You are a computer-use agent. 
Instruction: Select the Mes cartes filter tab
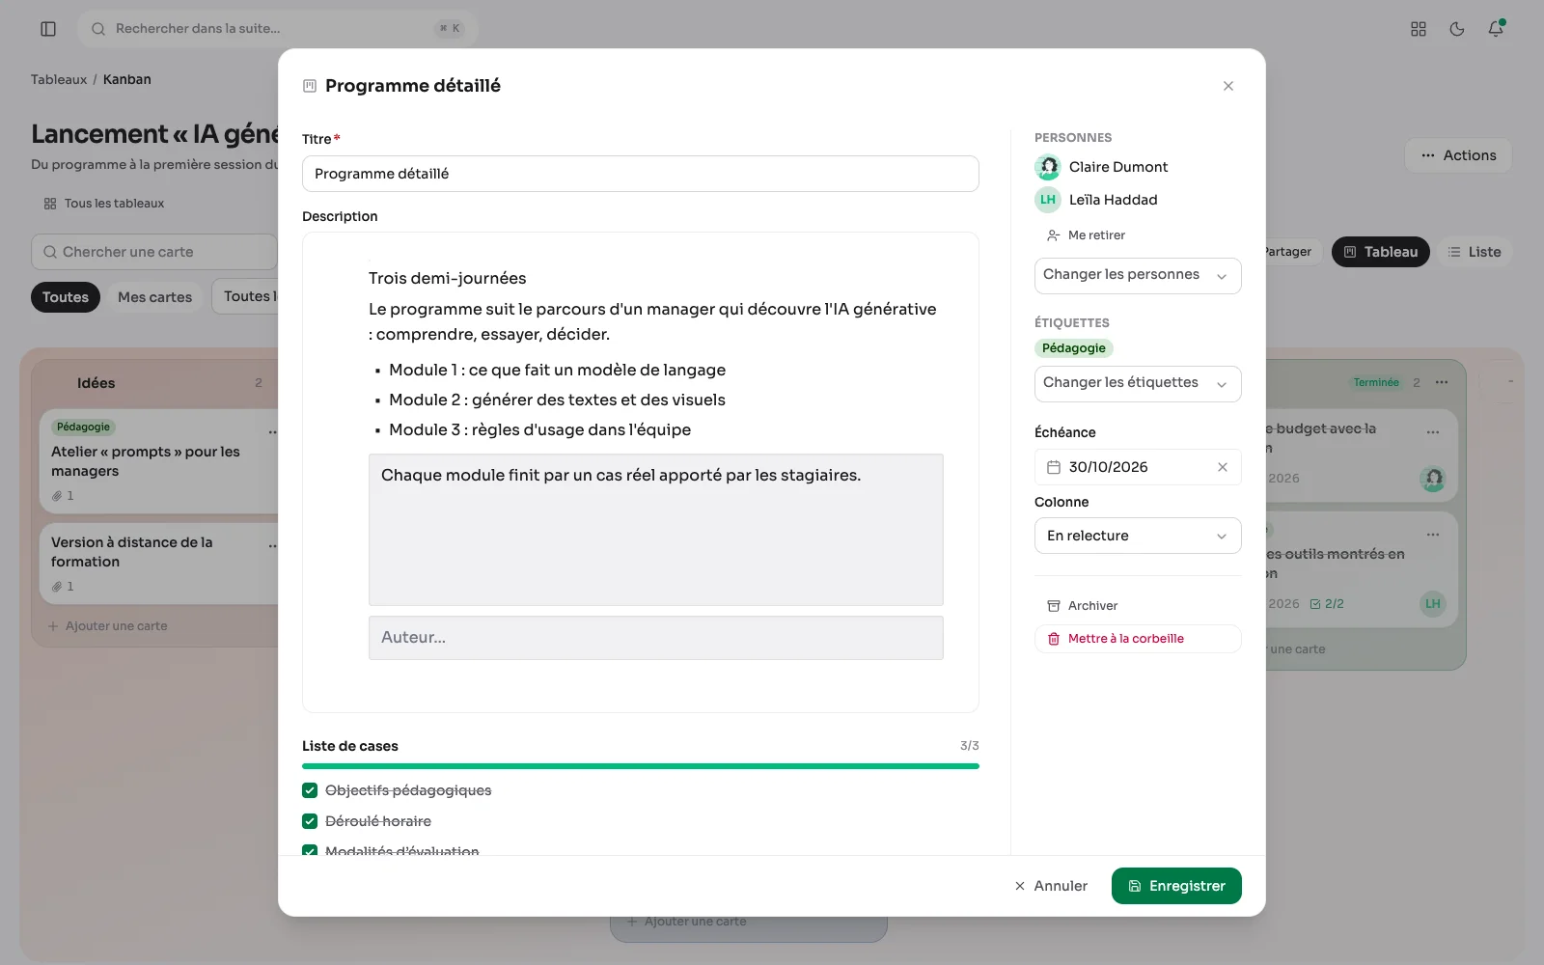pyautogui.click(x=154, y=297)
